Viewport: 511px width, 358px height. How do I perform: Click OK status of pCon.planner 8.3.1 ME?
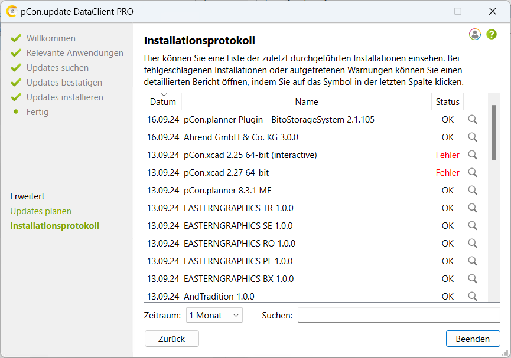[x=447, y=191]
